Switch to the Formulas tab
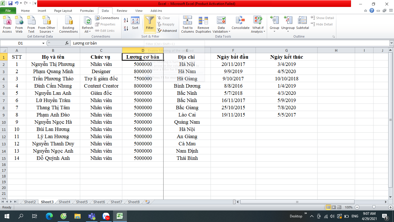 [x=87, y=11]
